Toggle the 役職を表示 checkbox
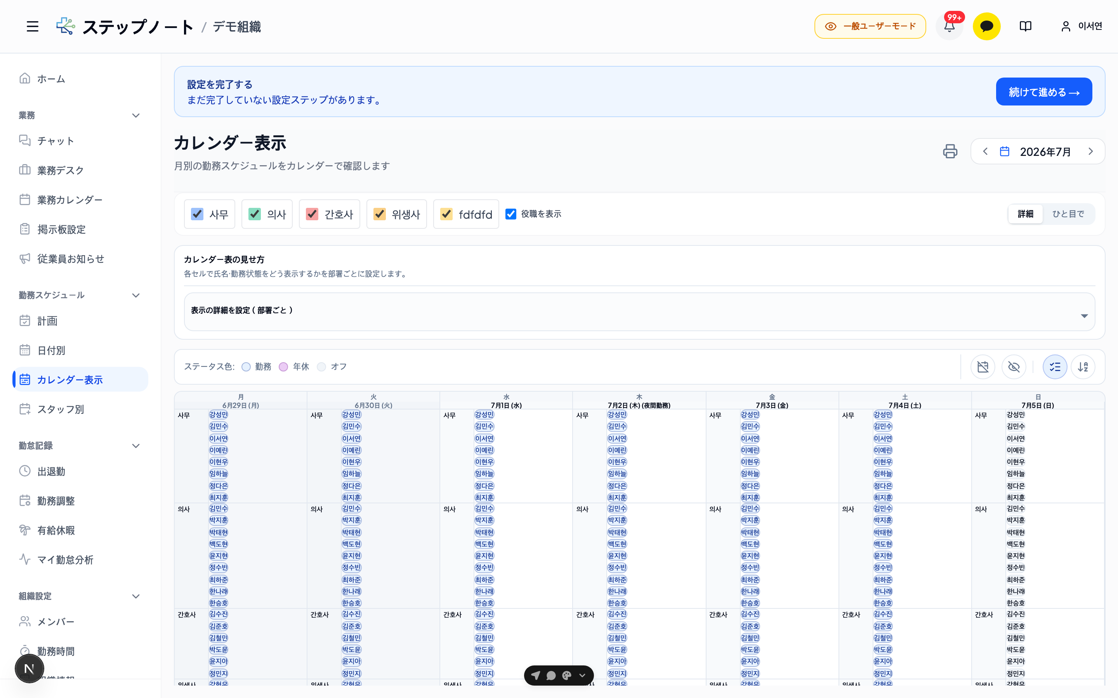The image size is (1118, 698). pos(510,214)
